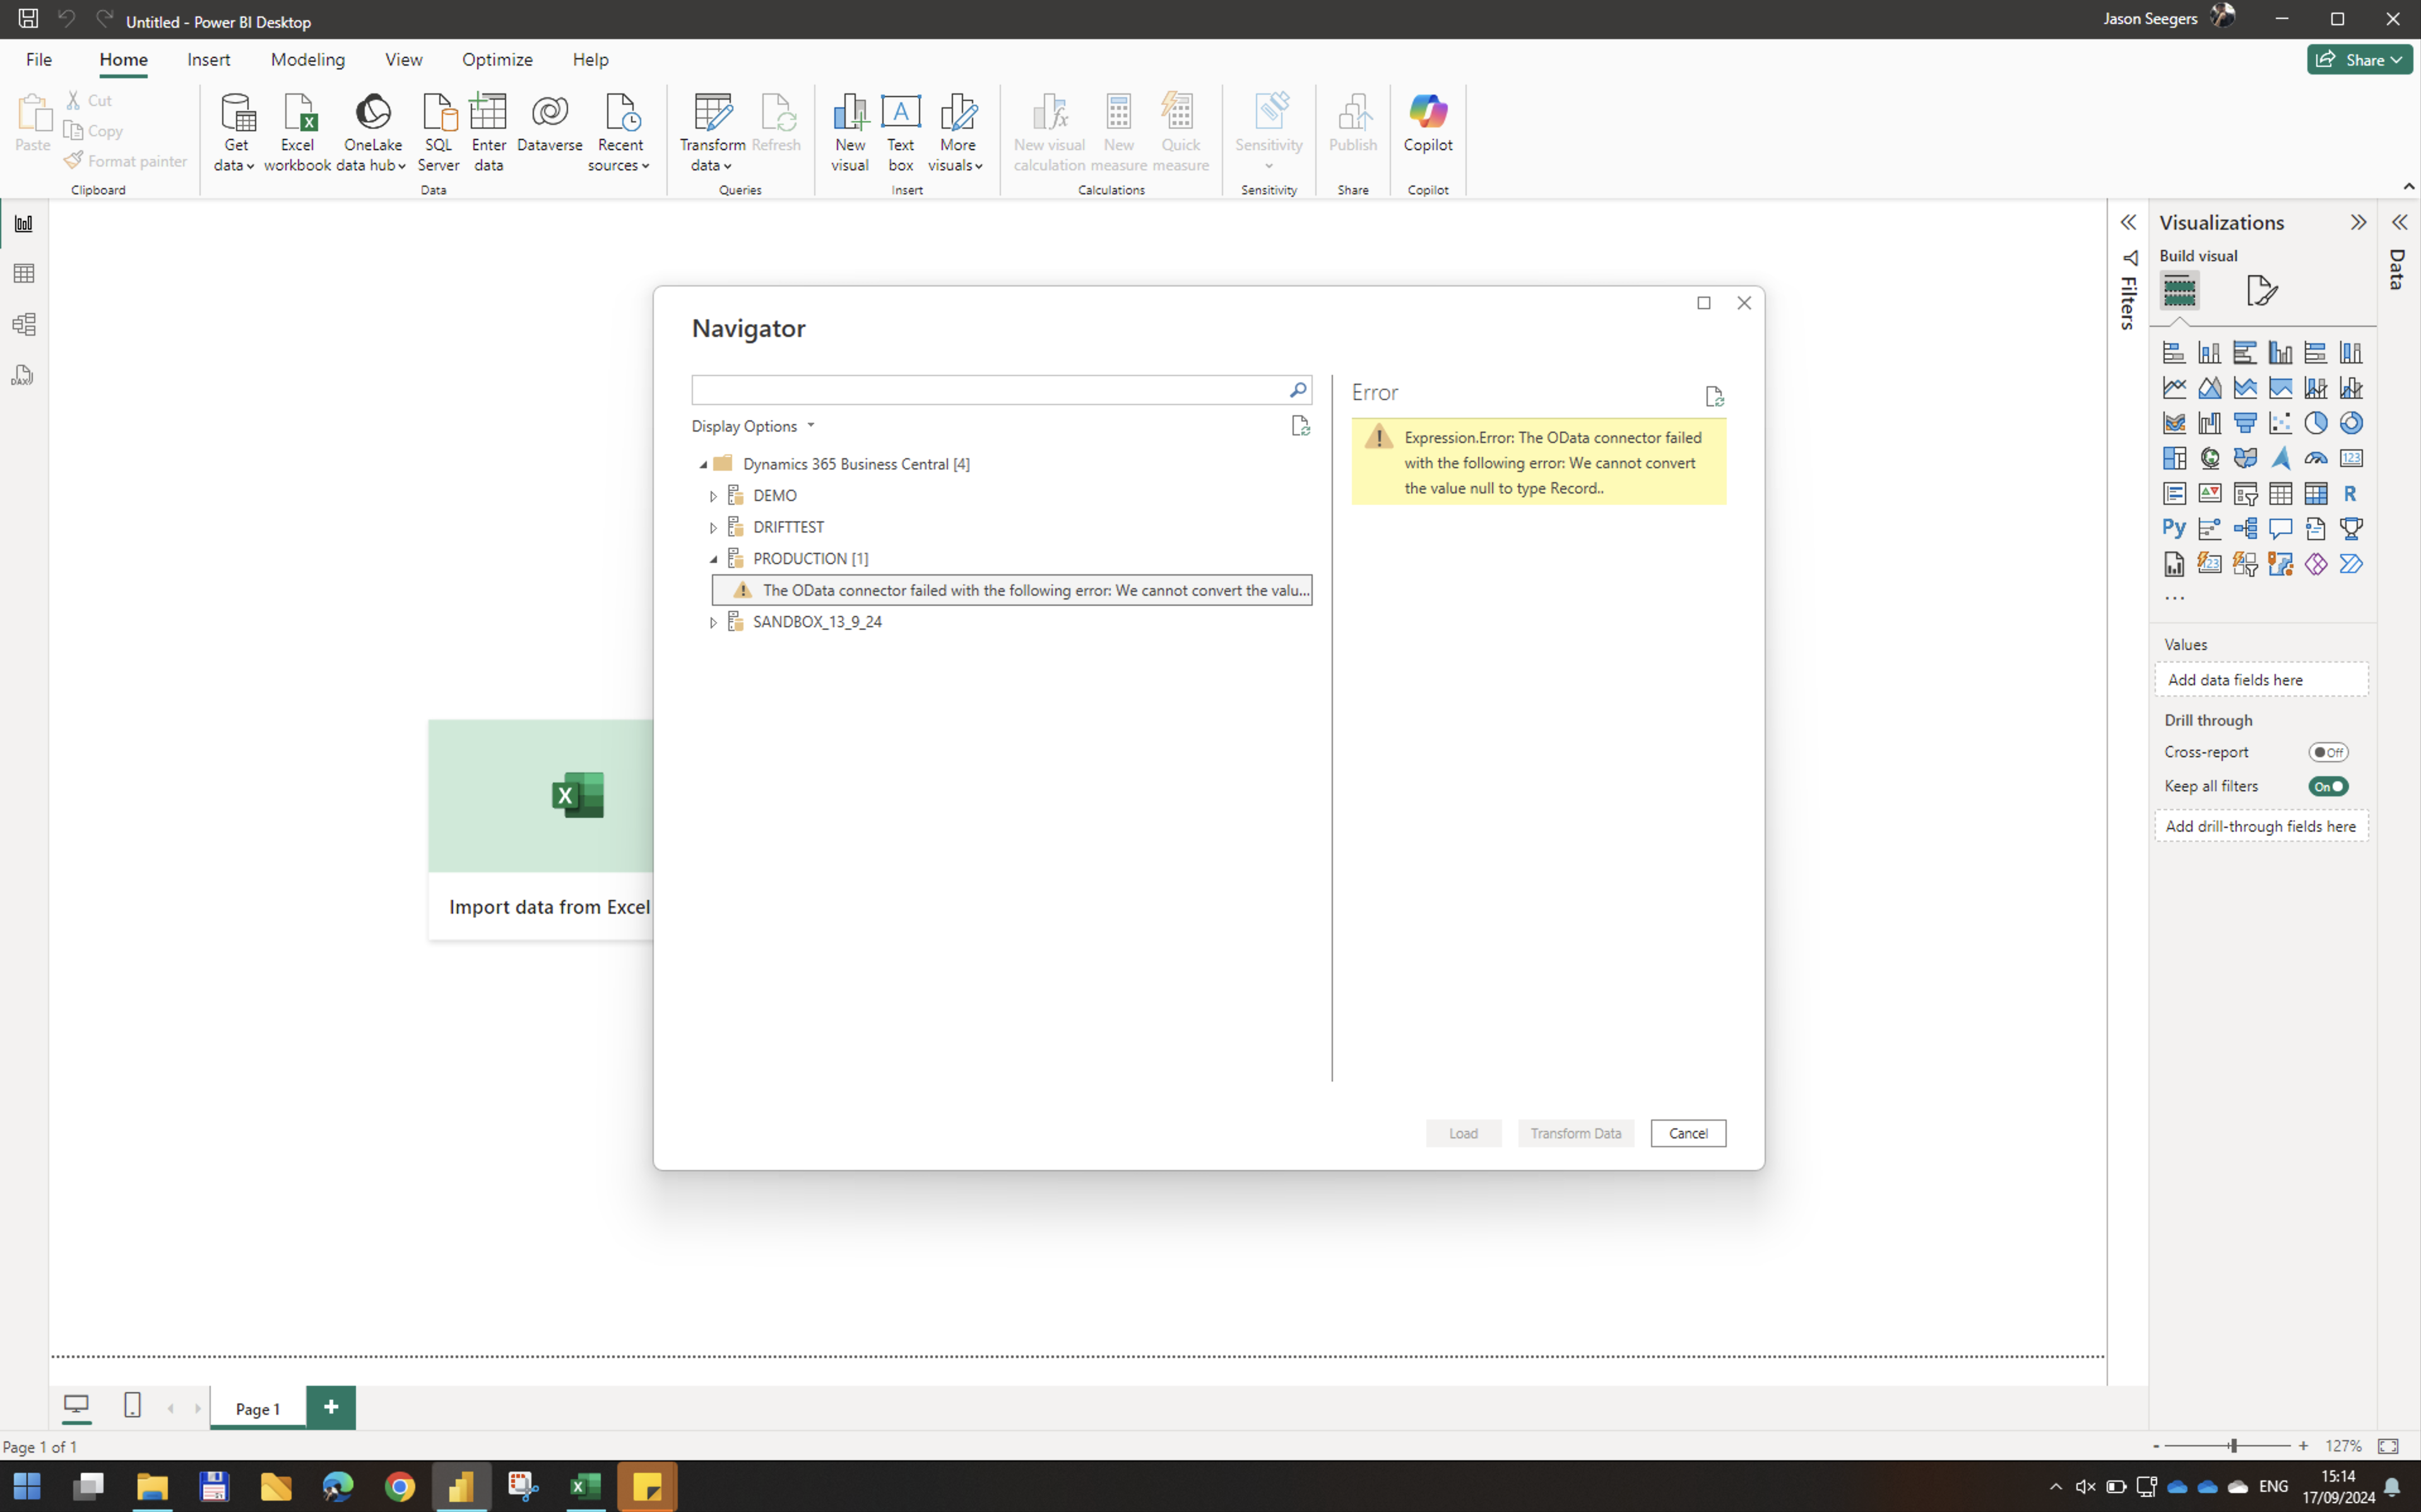Switch to Report view in sidebar

24,223
